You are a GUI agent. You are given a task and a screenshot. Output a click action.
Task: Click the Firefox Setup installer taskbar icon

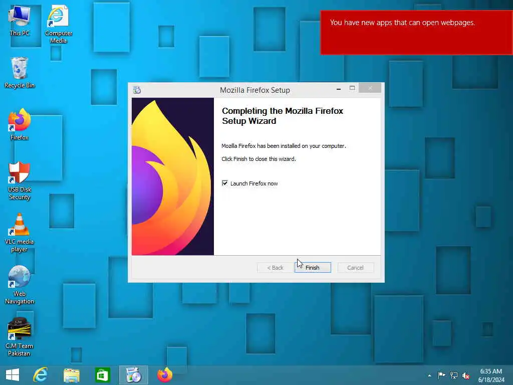133,375
